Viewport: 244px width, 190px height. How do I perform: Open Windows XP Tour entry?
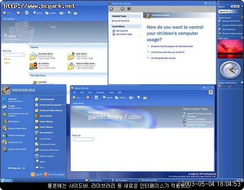click(12, 142)
